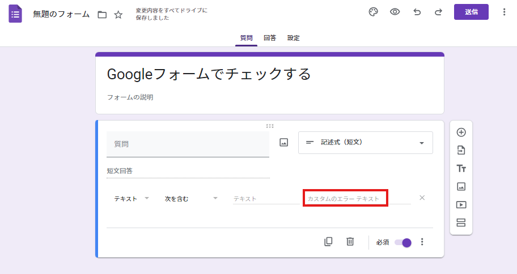Grab the question drag handle dots
Viewport: 517px width, 274px height.
tap(270, 126)
